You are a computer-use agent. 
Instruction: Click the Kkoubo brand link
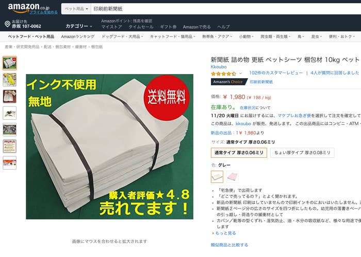219,67
